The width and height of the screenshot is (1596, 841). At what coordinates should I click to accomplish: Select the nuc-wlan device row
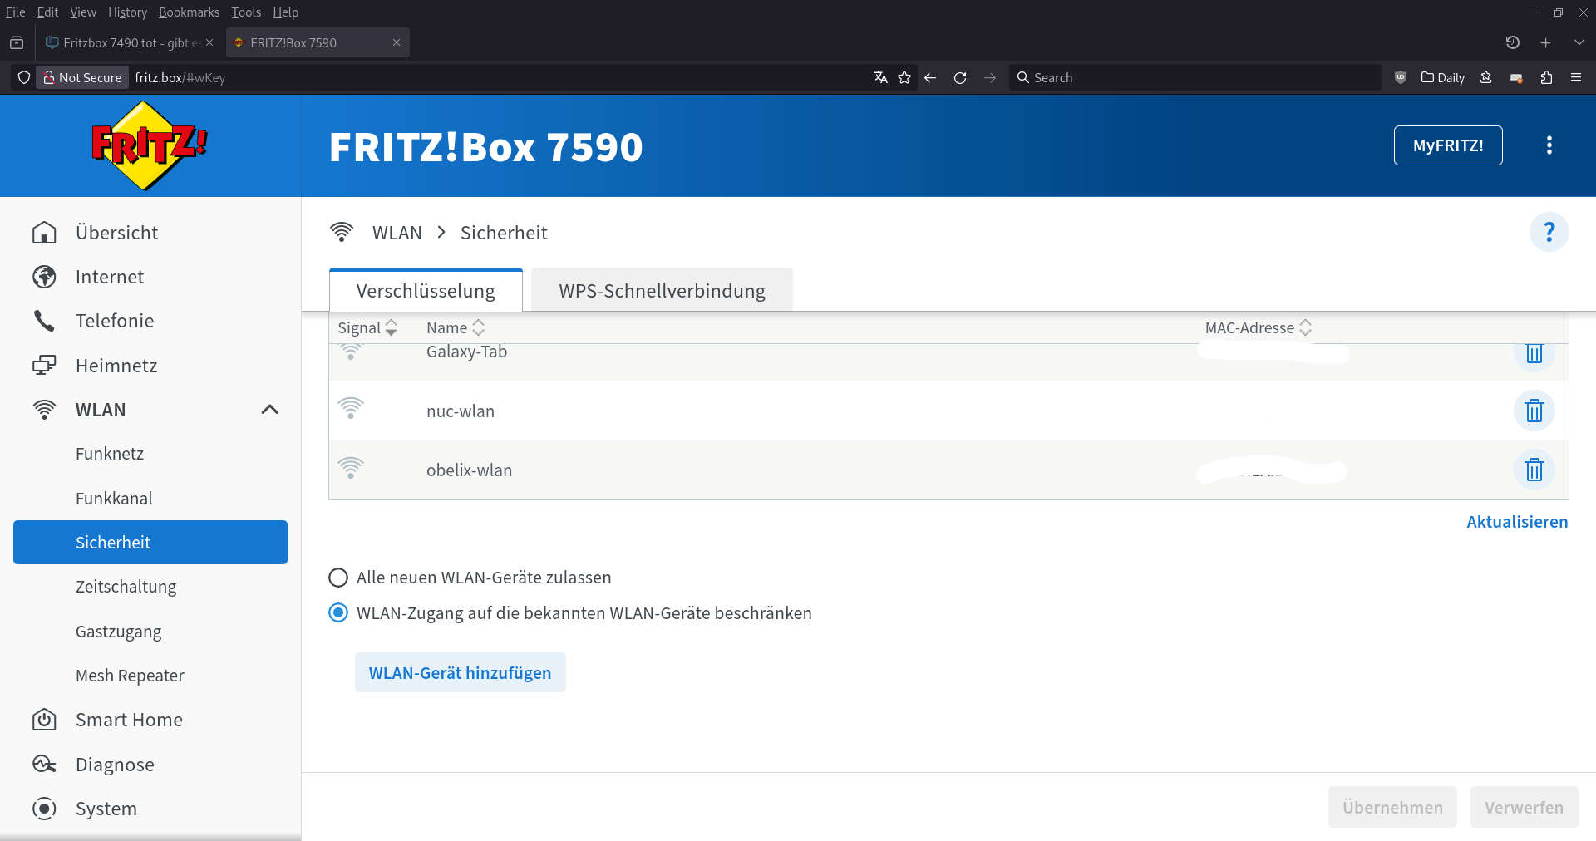point(948,411)
